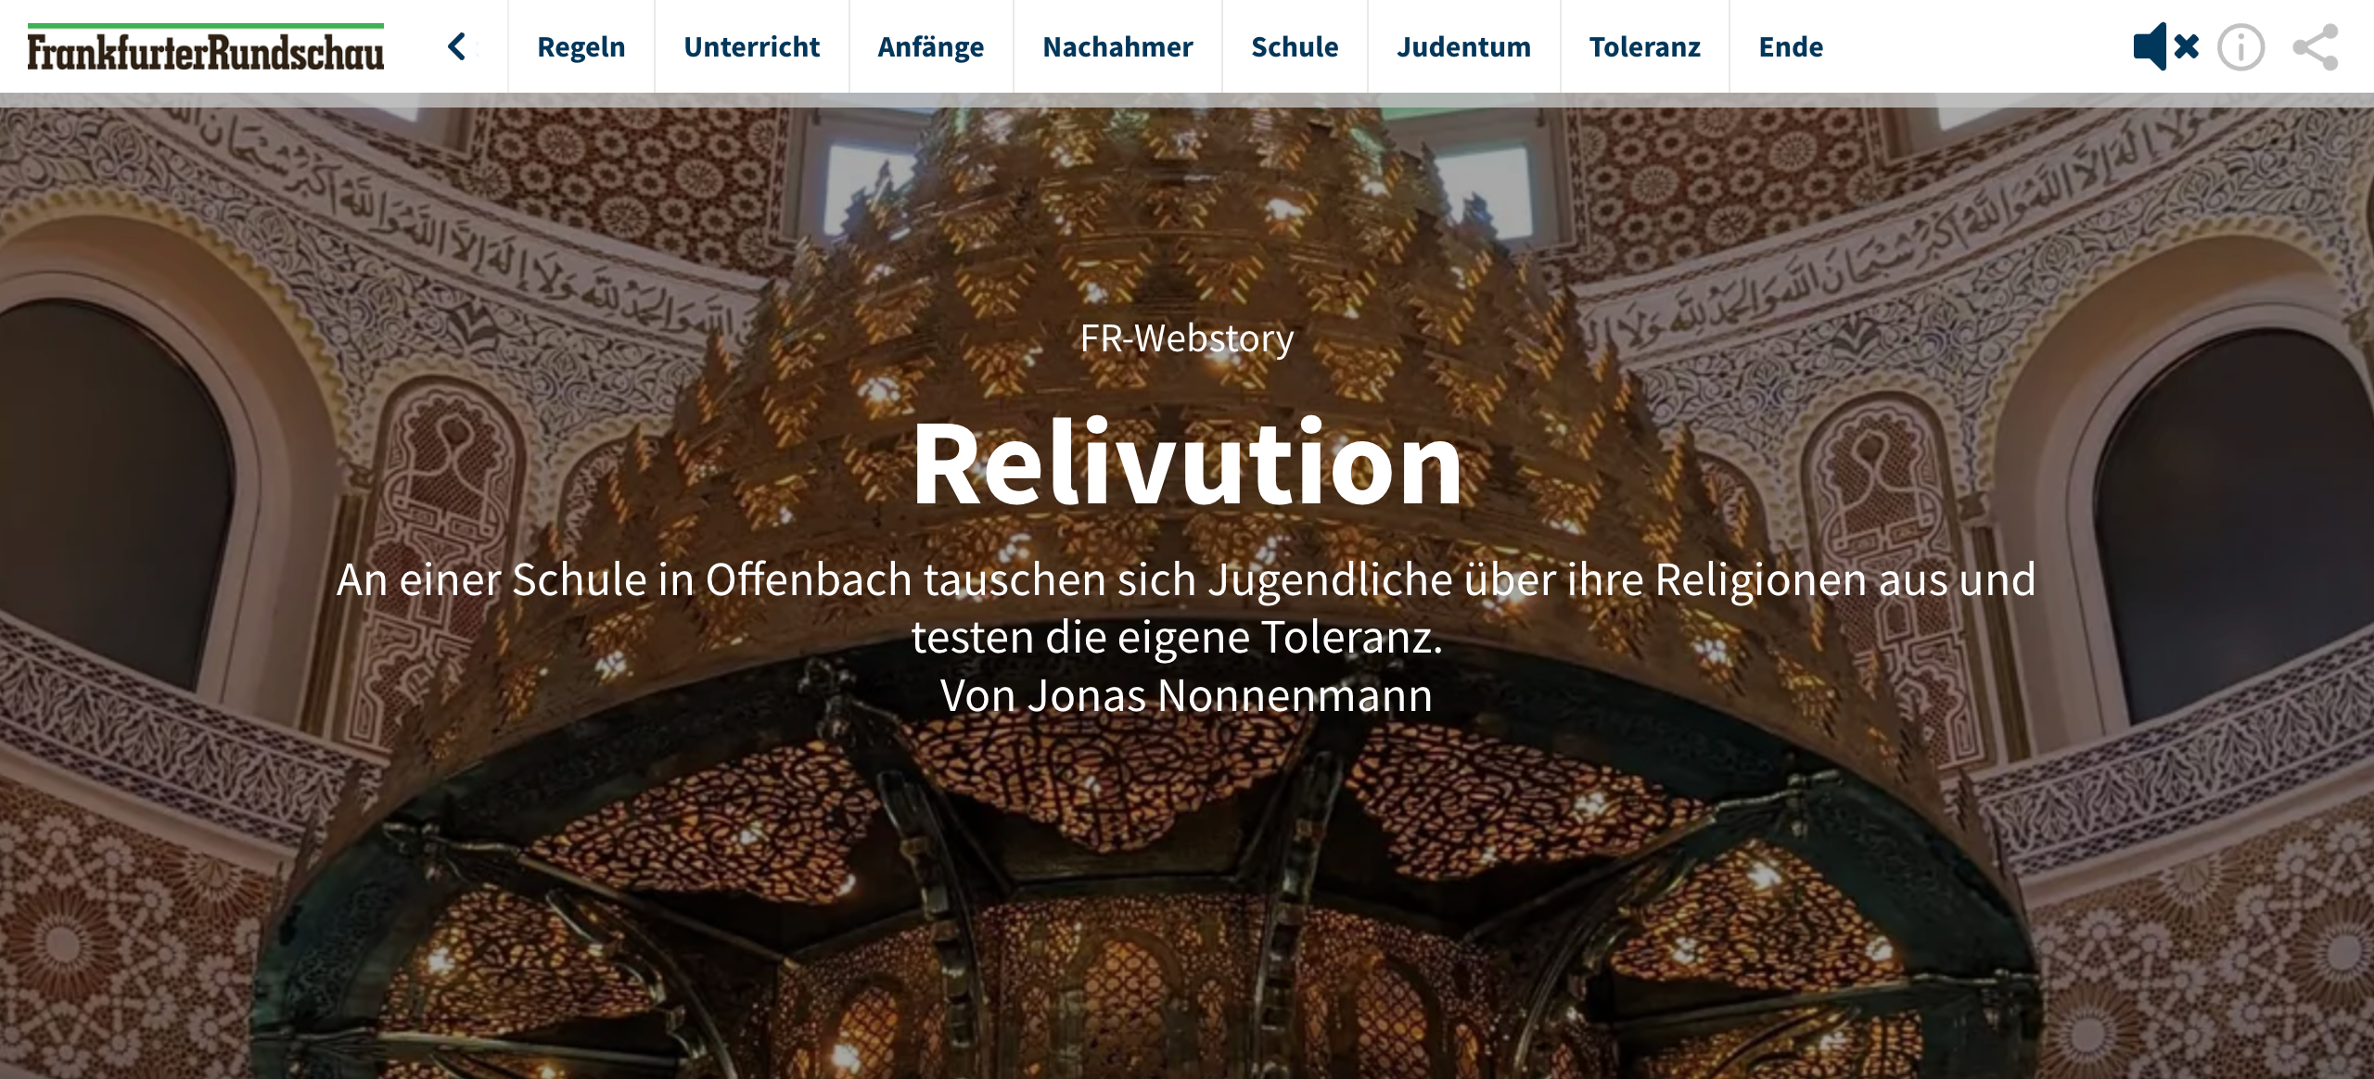Click the share icon
Screen dimensions: 2374x1079
[2316, 47]
